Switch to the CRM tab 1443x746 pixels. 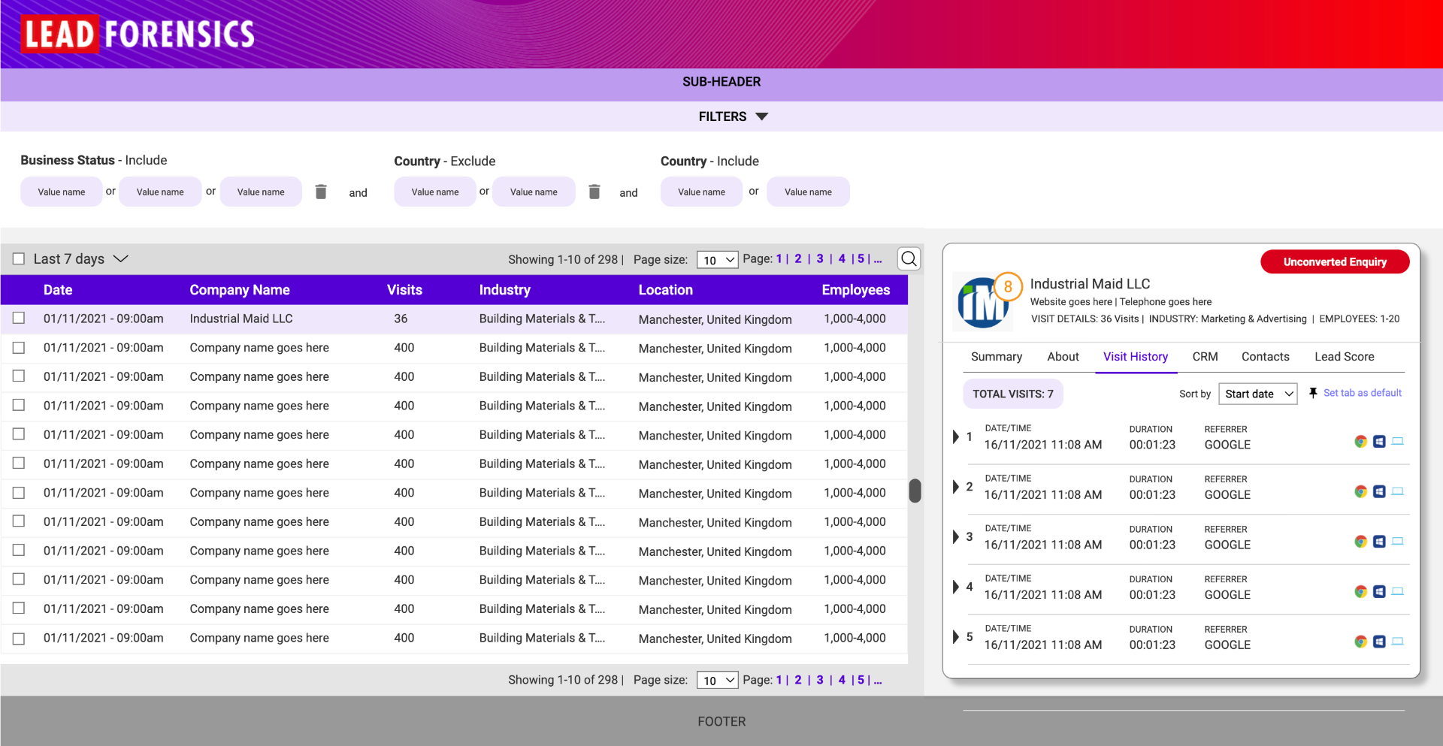coord(1205,357)
